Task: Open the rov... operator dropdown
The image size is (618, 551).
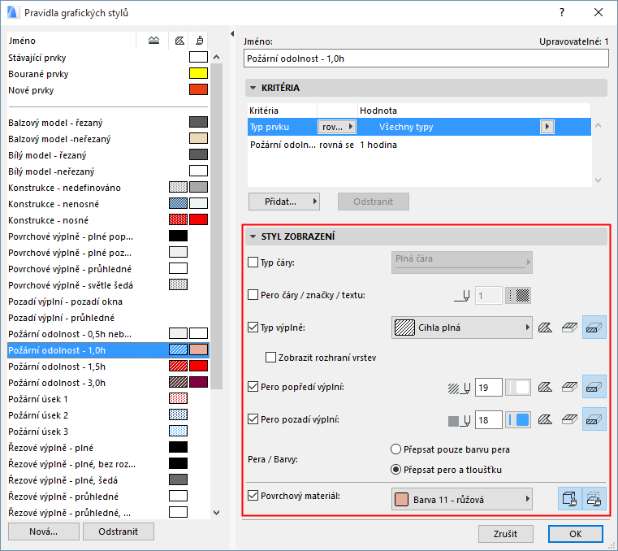Action: coord(337,127)
